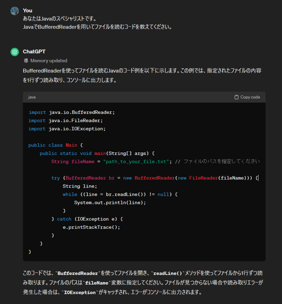Click the Memory updated notebook icon
The width and height of the screenshot is (282, 304).
click(26, 61)
